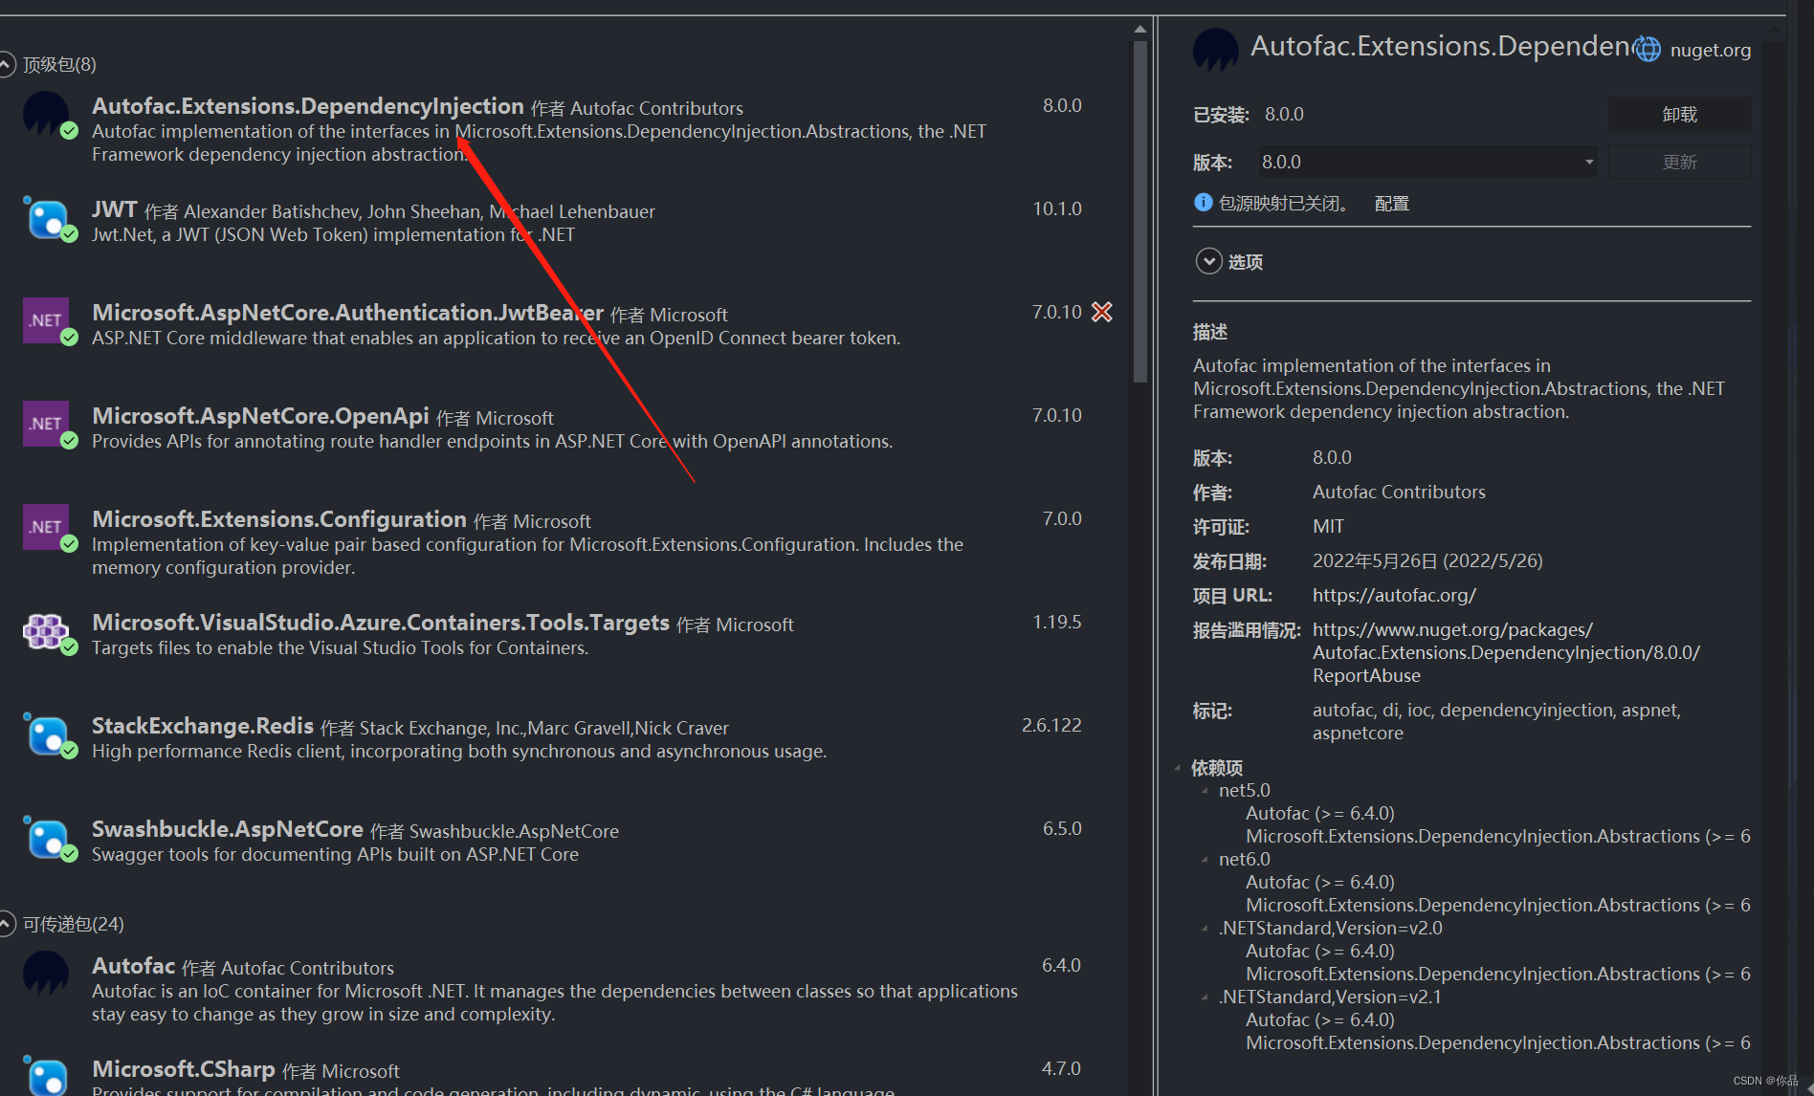This screenshot has height=1096, width=1814.
Task: Click the Autofac (>= 6.4.0) dependency under net5.0
Action: 1319,813
